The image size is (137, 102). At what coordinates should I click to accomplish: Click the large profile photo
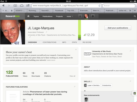[13, 32]
